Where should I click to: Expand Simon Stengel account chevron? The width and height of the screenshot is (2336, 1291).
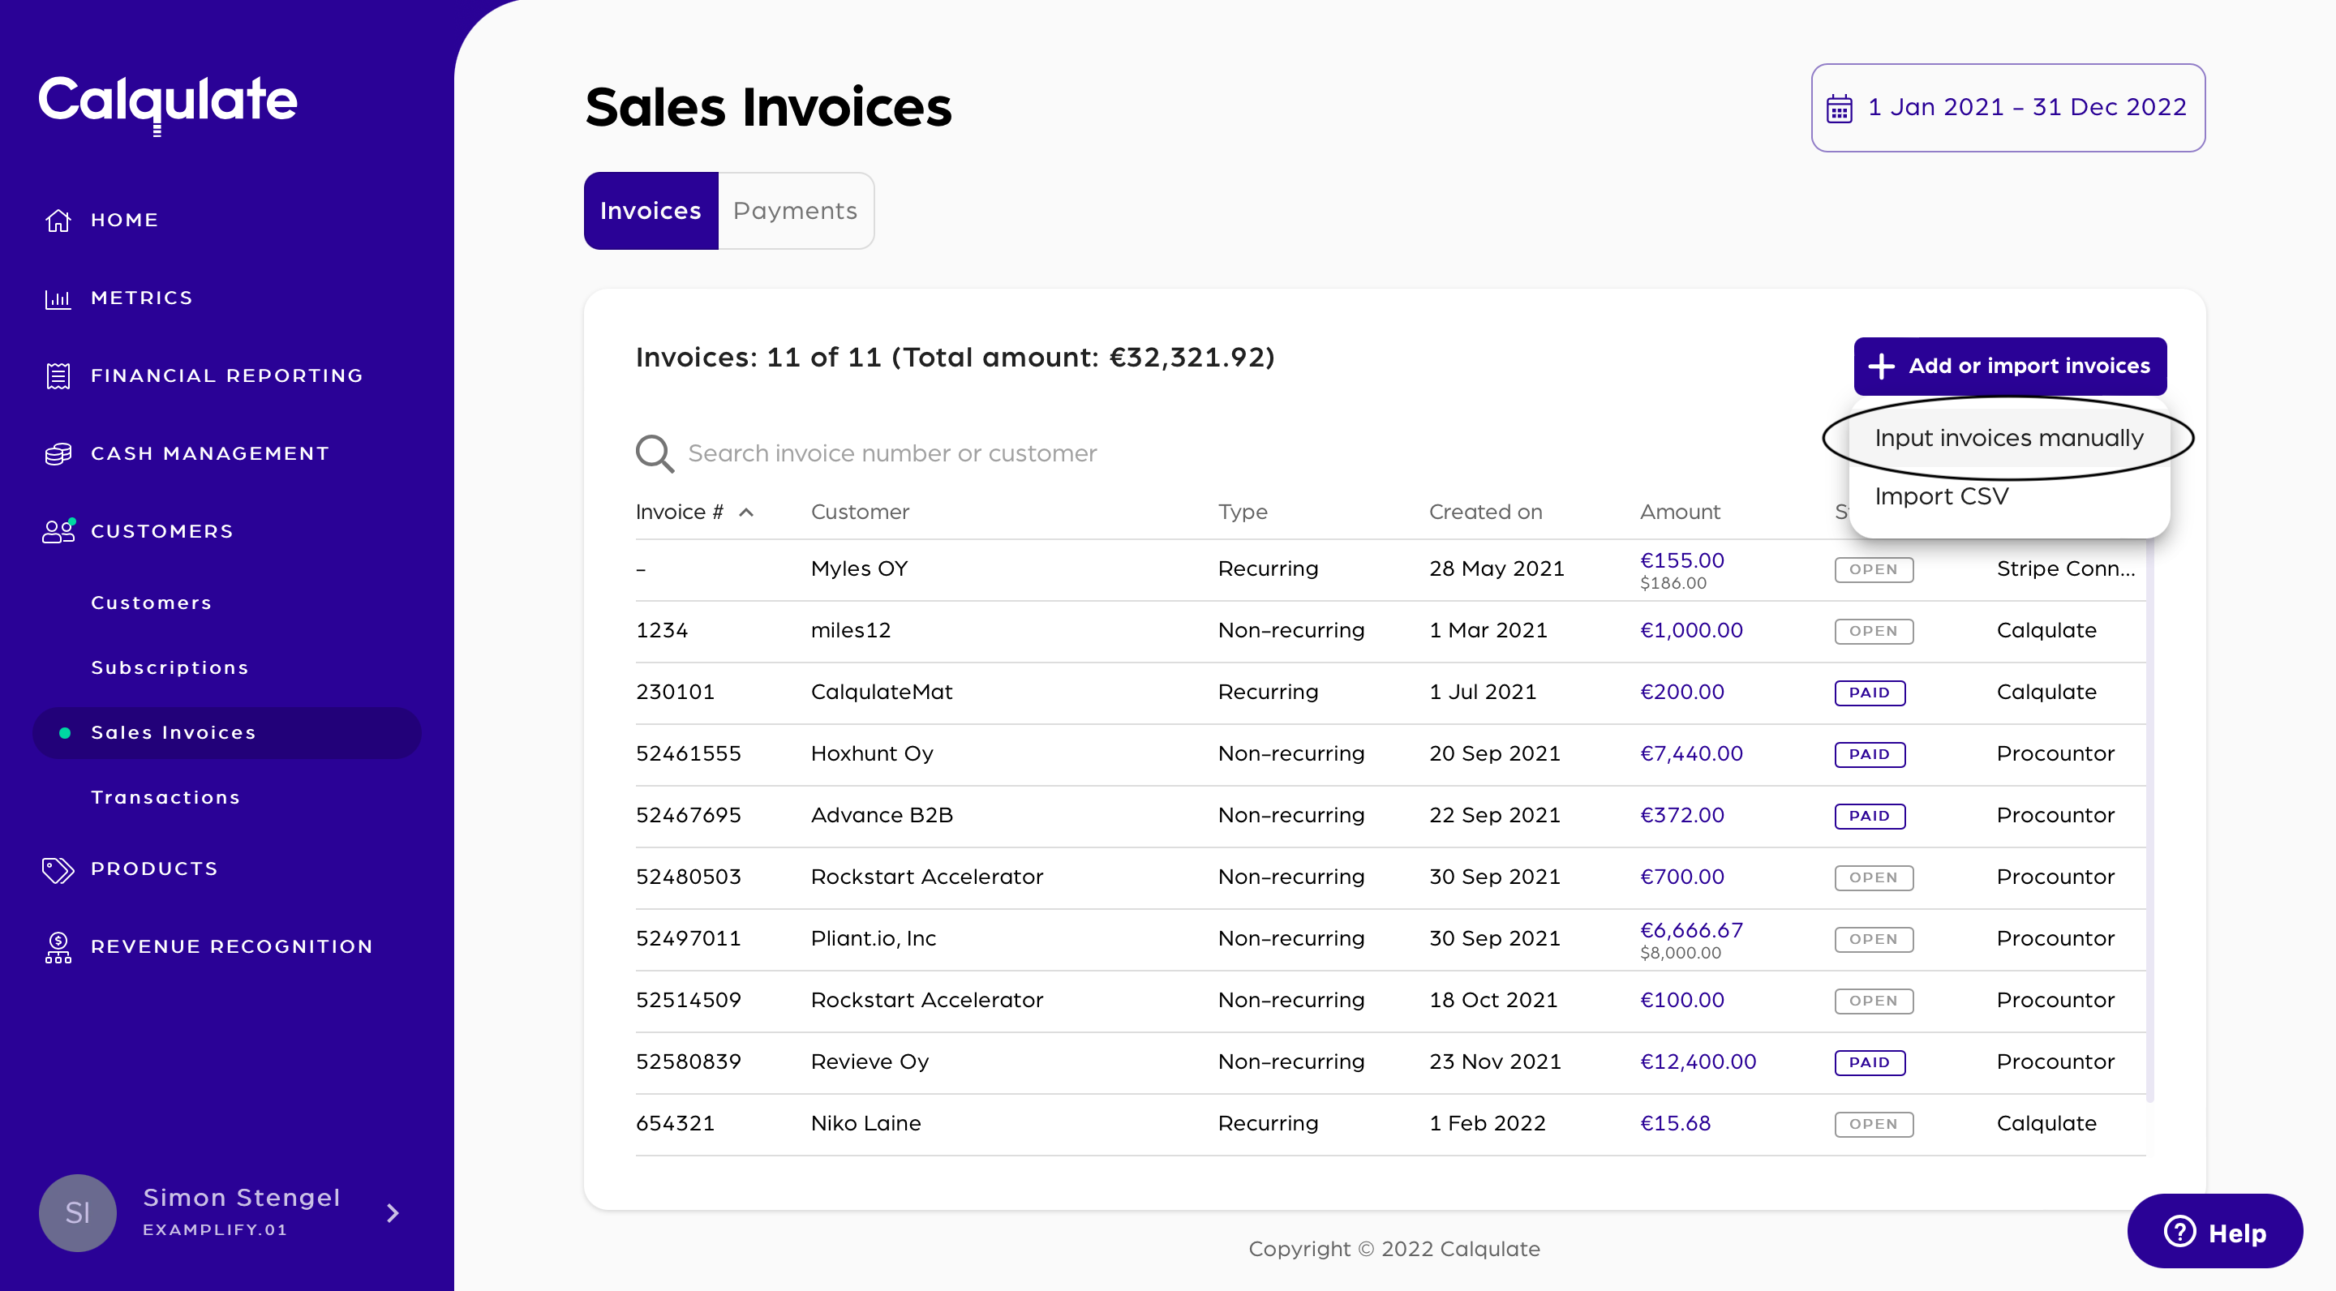(393, 1213)
